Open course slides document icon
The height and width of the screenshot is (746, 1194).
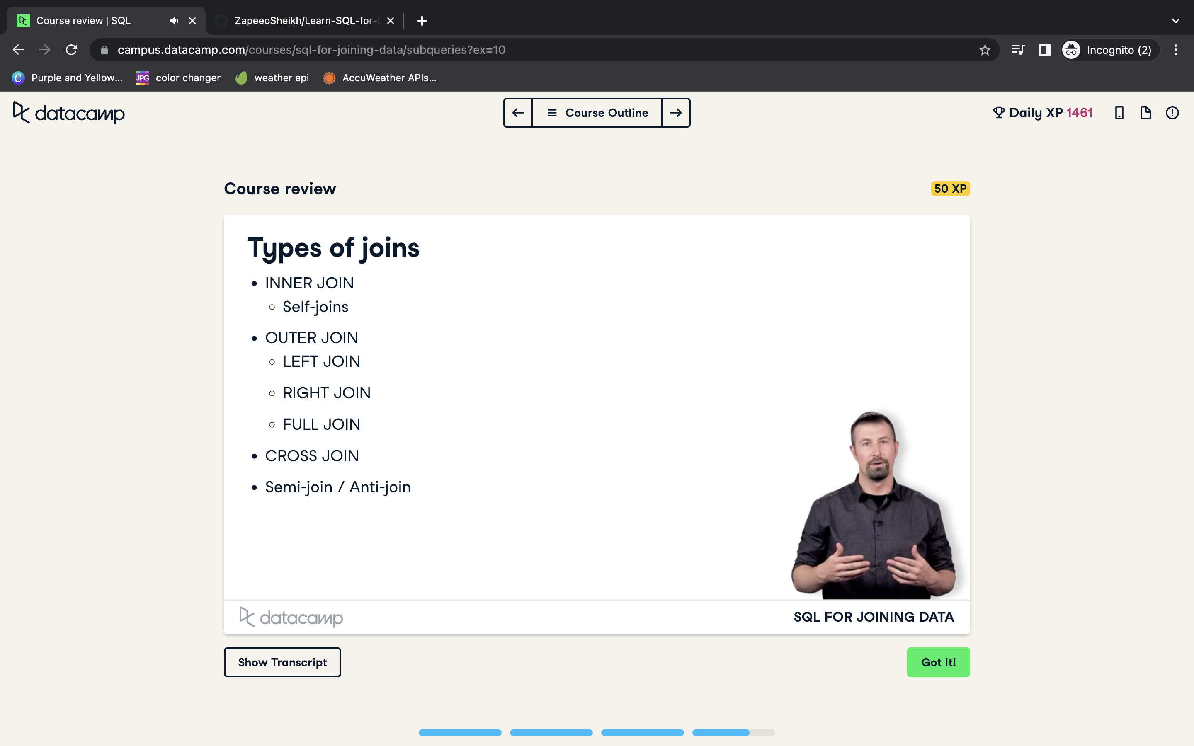[1145, 113]
